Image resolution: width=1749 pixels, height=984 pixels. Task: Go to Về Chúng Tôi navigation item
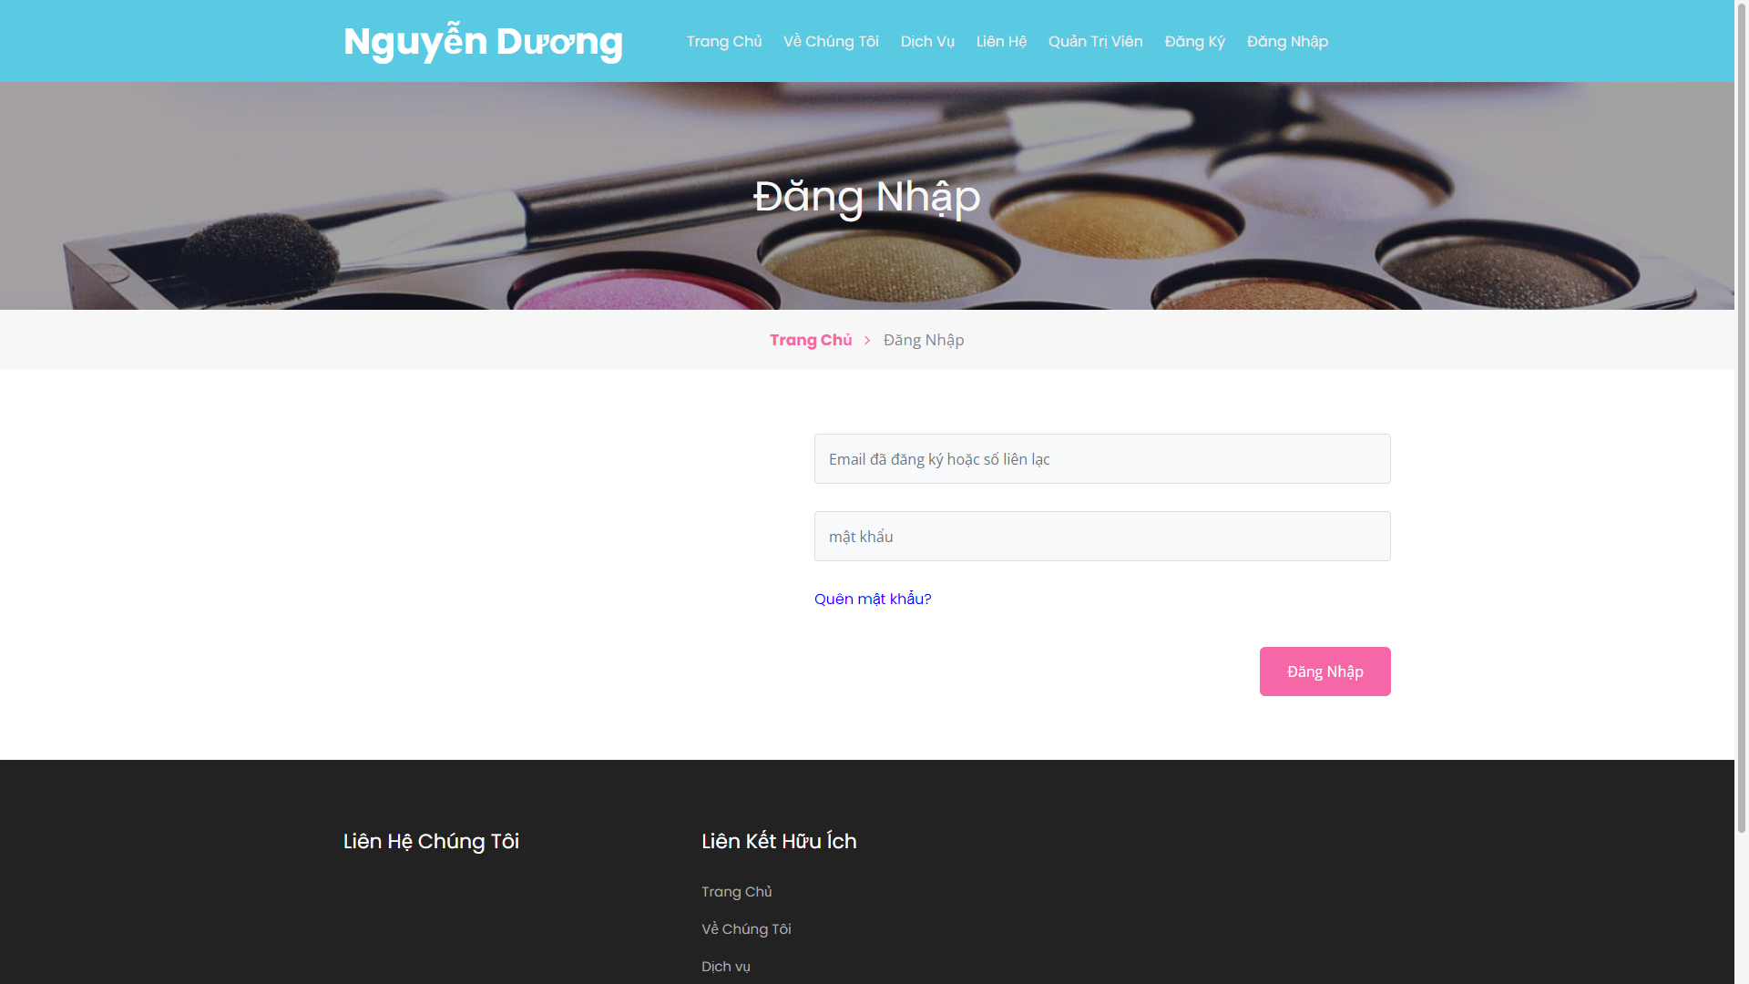[x=830, y=42]
